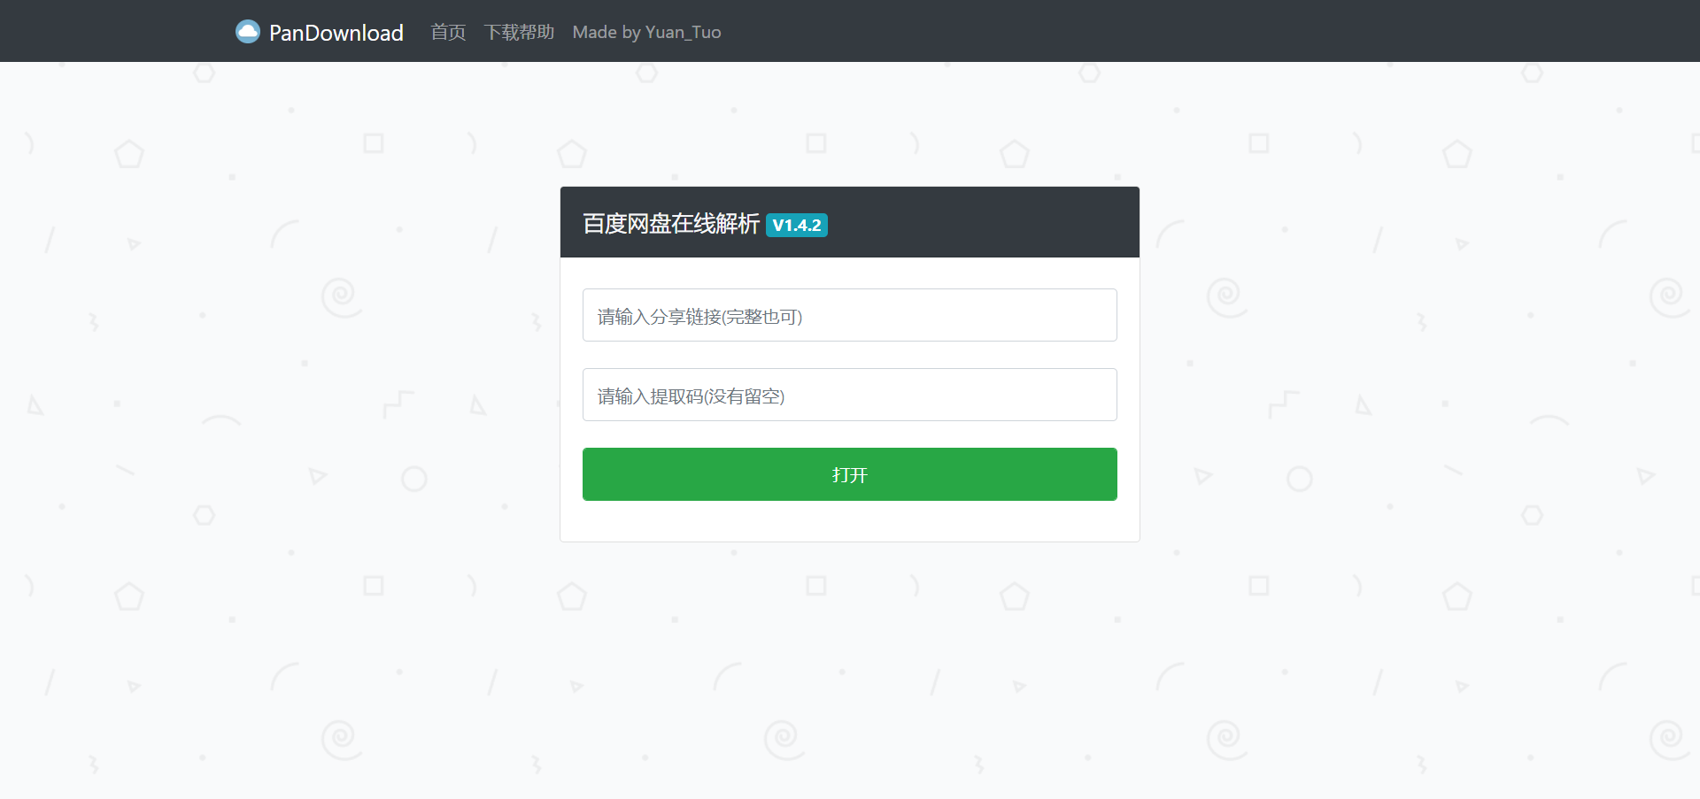Select the PanDownload brand name
1700x799 pixels.
click(x=339, y=33)
